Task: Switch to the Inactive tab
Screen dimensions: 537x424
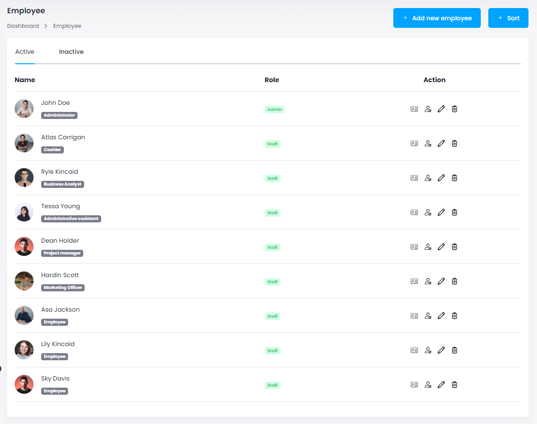Action: pyautogui.click(x=71, y=52)
